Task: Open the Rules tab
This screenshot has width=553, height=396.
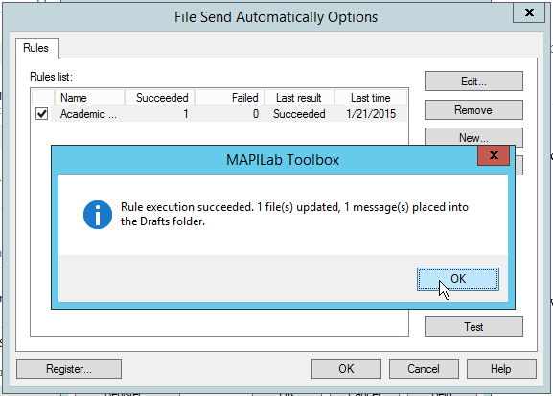Action: 35,48
